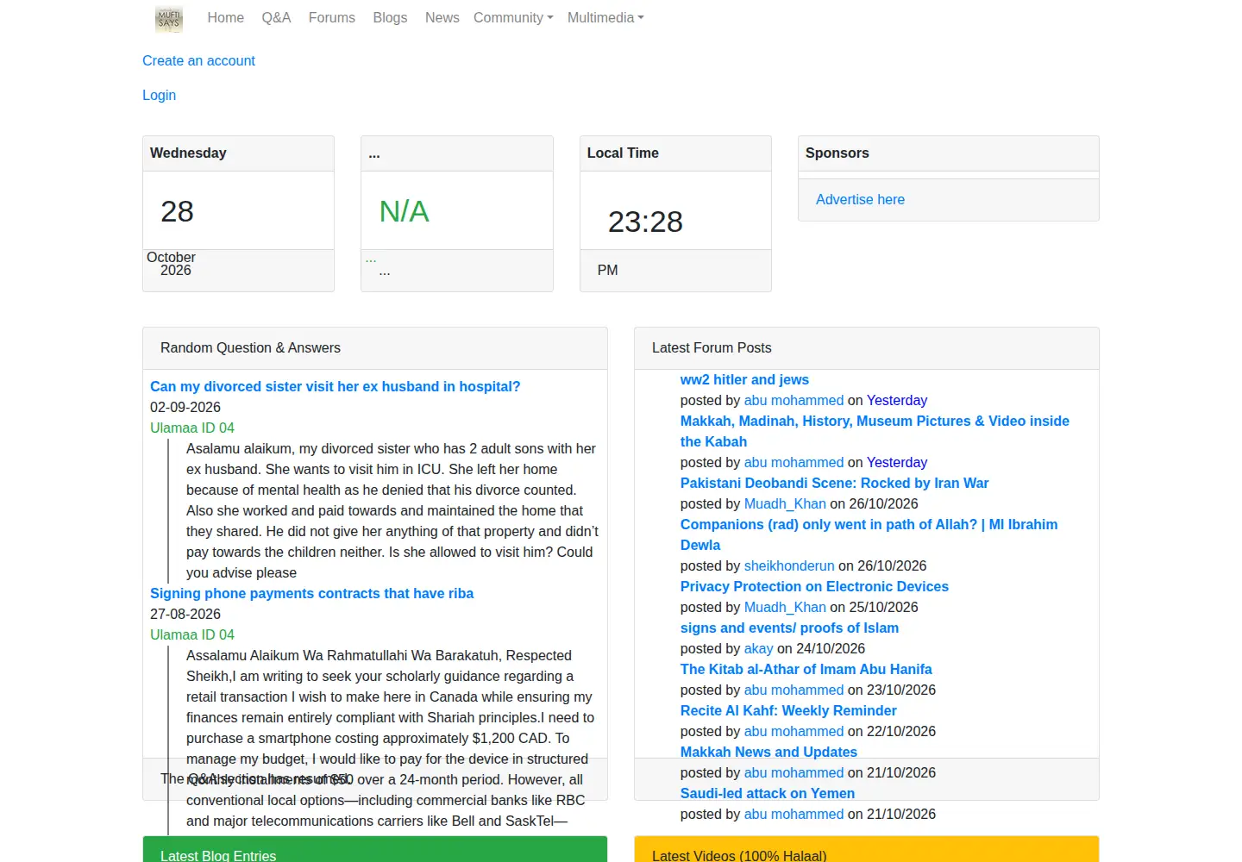This screenshot has width=1242, height=862.
Task: Open Muadh_Khan profile on 25/10/2026 post
Action: pos(785,607)
